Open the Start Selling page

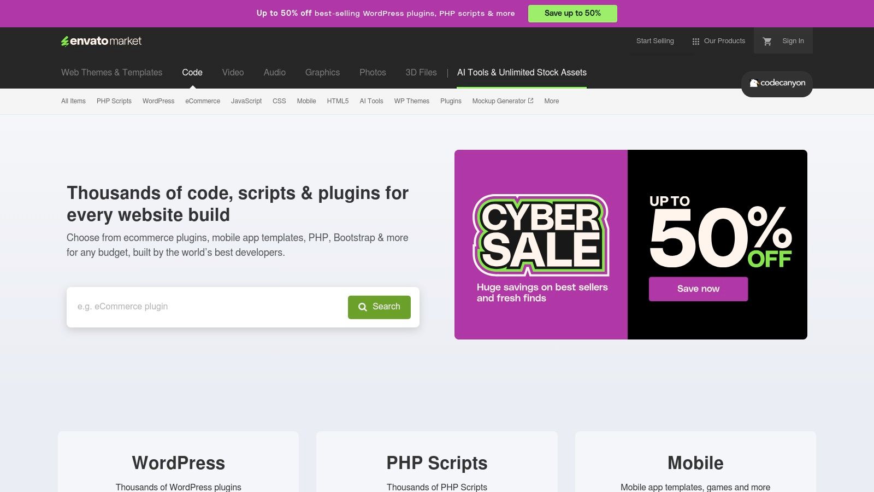654,40
